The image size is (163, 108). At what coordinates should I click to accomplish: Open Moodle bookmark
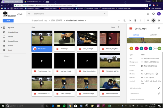(x=79, y=8)
